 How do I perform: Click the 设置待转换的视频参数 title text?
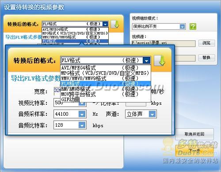(34, 7)
